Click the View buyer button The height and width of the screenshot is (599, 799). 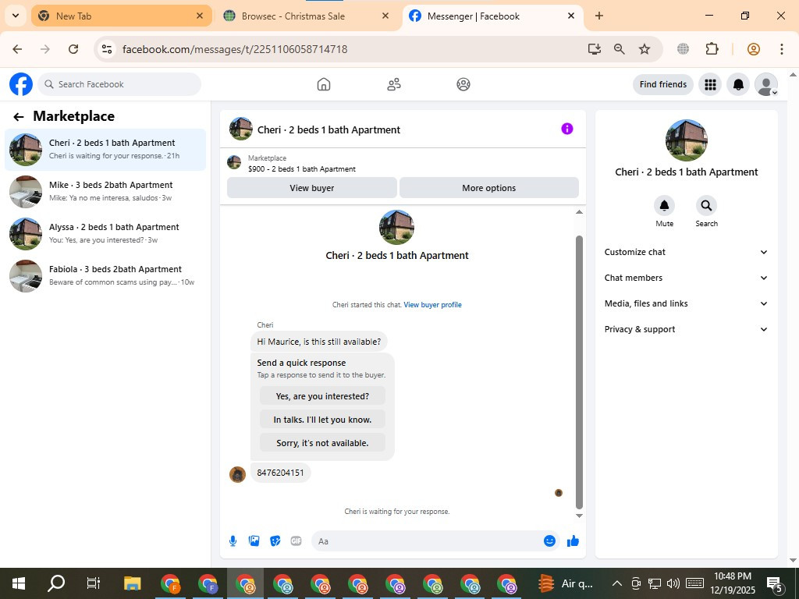312,188
